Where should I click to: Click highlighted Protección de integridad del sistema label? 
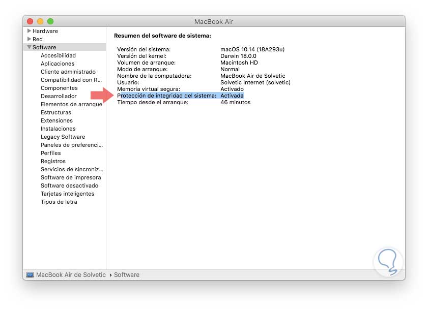coord(166,96)
